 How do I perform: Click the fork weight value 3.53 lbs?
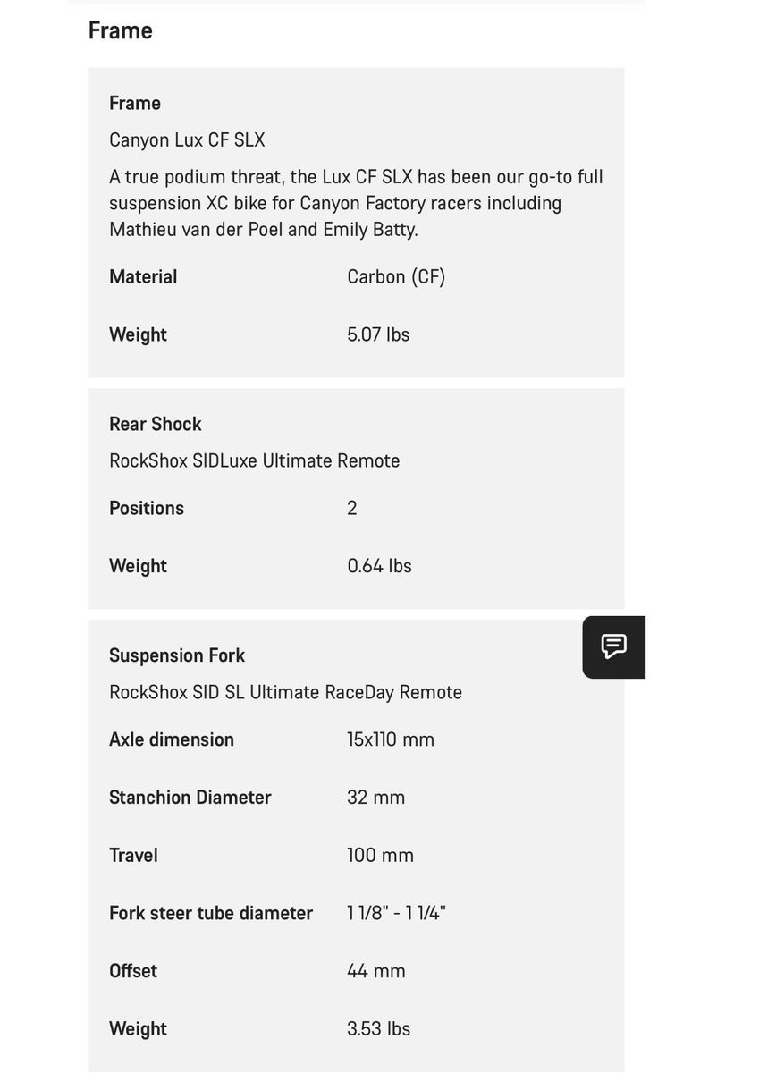[378, 1029]
